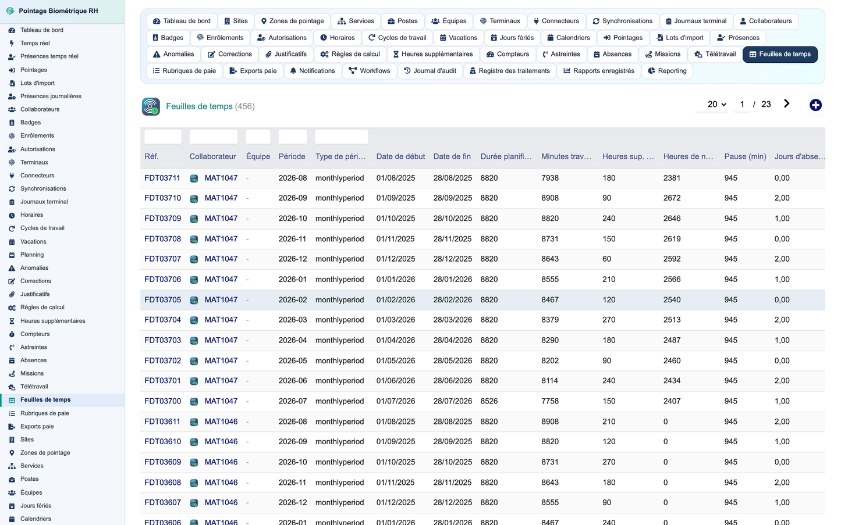Open timesheet link FDT03607

162,502
